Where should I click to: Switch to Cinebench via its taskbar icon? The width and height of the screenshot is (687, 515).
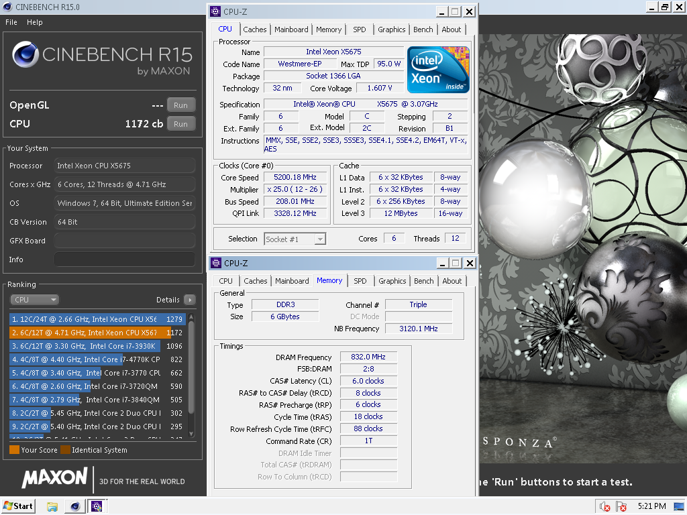pos(75,507)
